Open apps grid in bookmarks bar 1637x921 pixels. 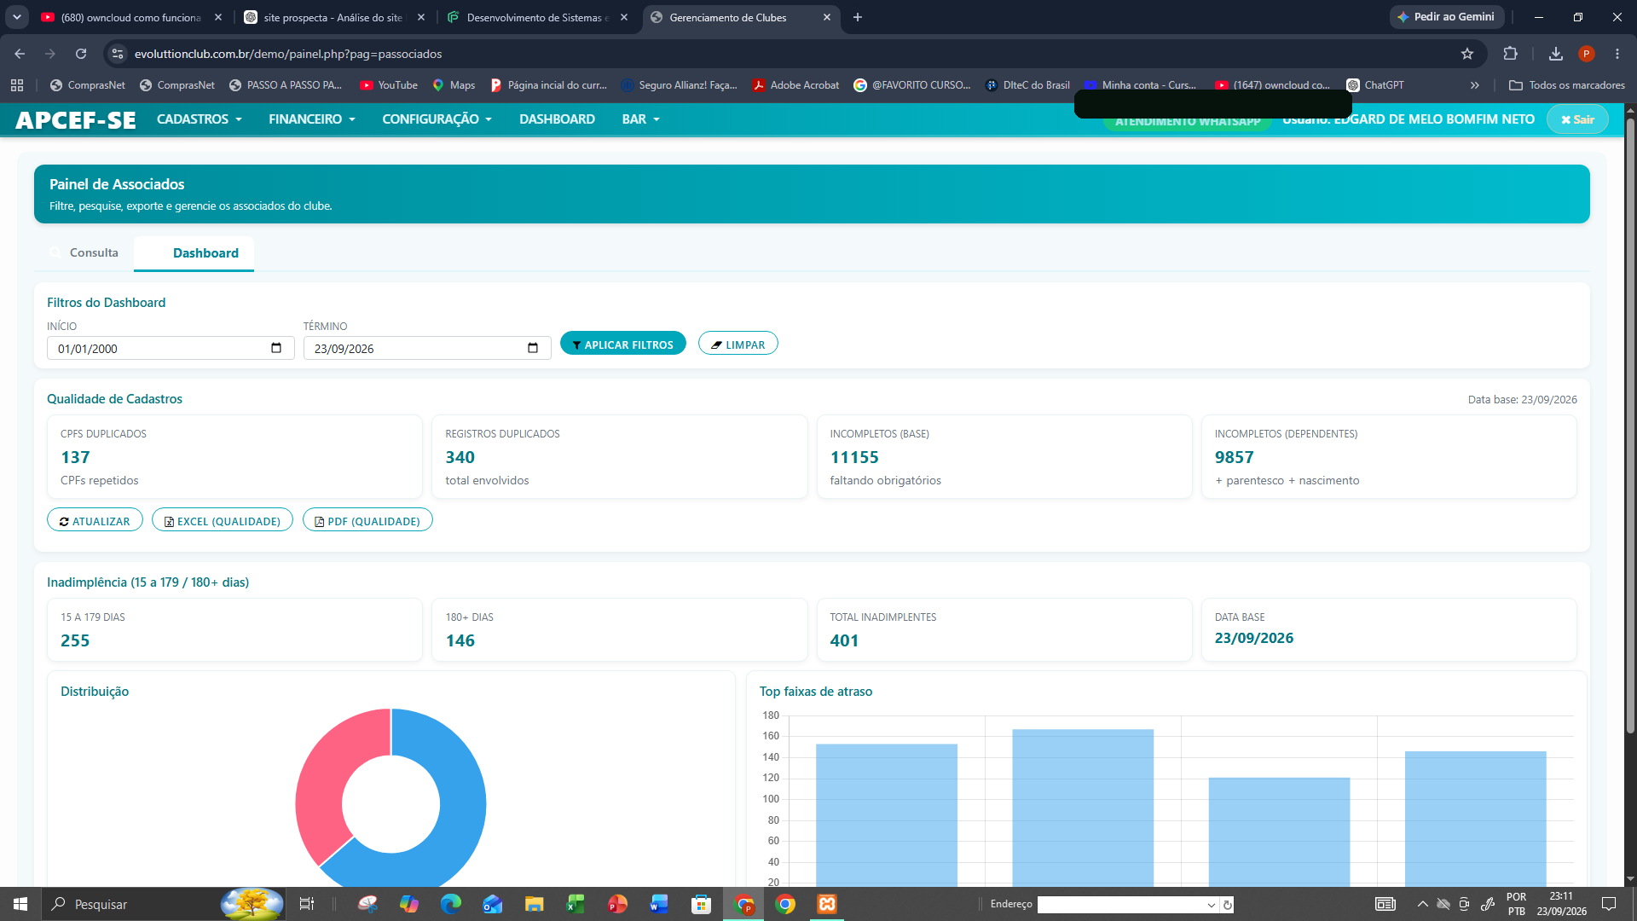[x=17, y=85]
